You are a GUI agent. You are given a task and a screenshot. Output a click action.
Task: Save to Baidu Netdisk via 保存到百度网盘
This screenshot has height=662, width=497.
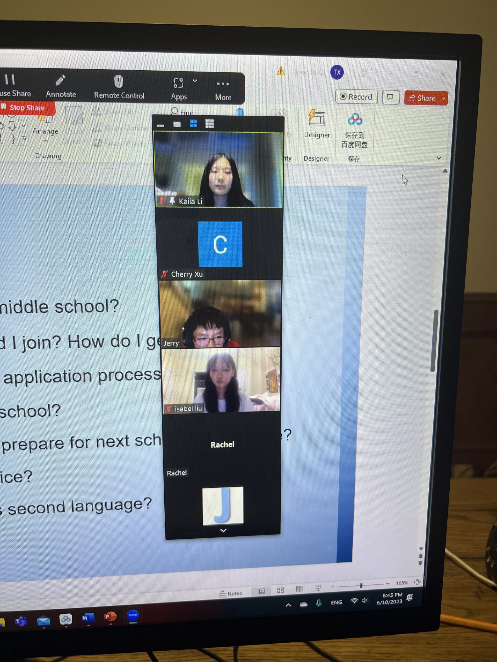click(354, 131)
